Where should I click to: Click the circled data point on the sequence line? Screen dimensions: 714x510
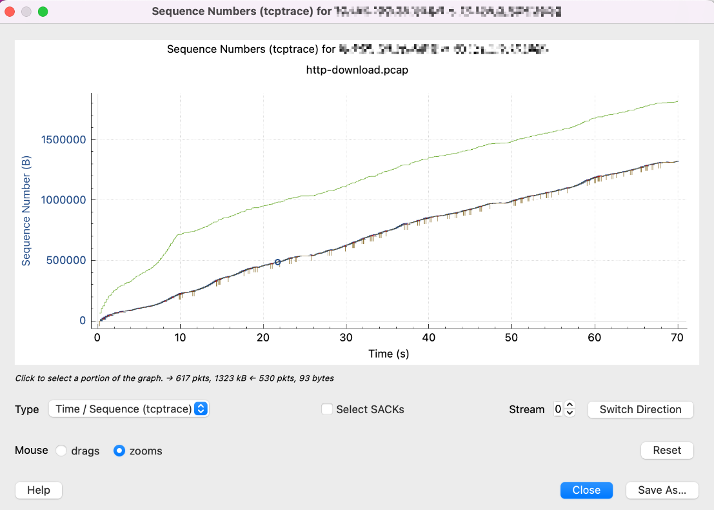(277, 262)
